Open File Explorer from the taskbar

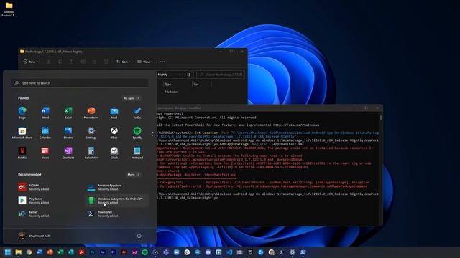(x=18, y=252)
